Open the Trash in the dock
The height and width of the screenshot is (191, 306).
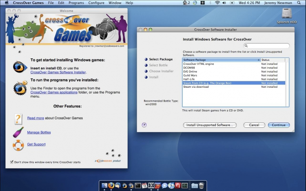(x=202, y=186)
